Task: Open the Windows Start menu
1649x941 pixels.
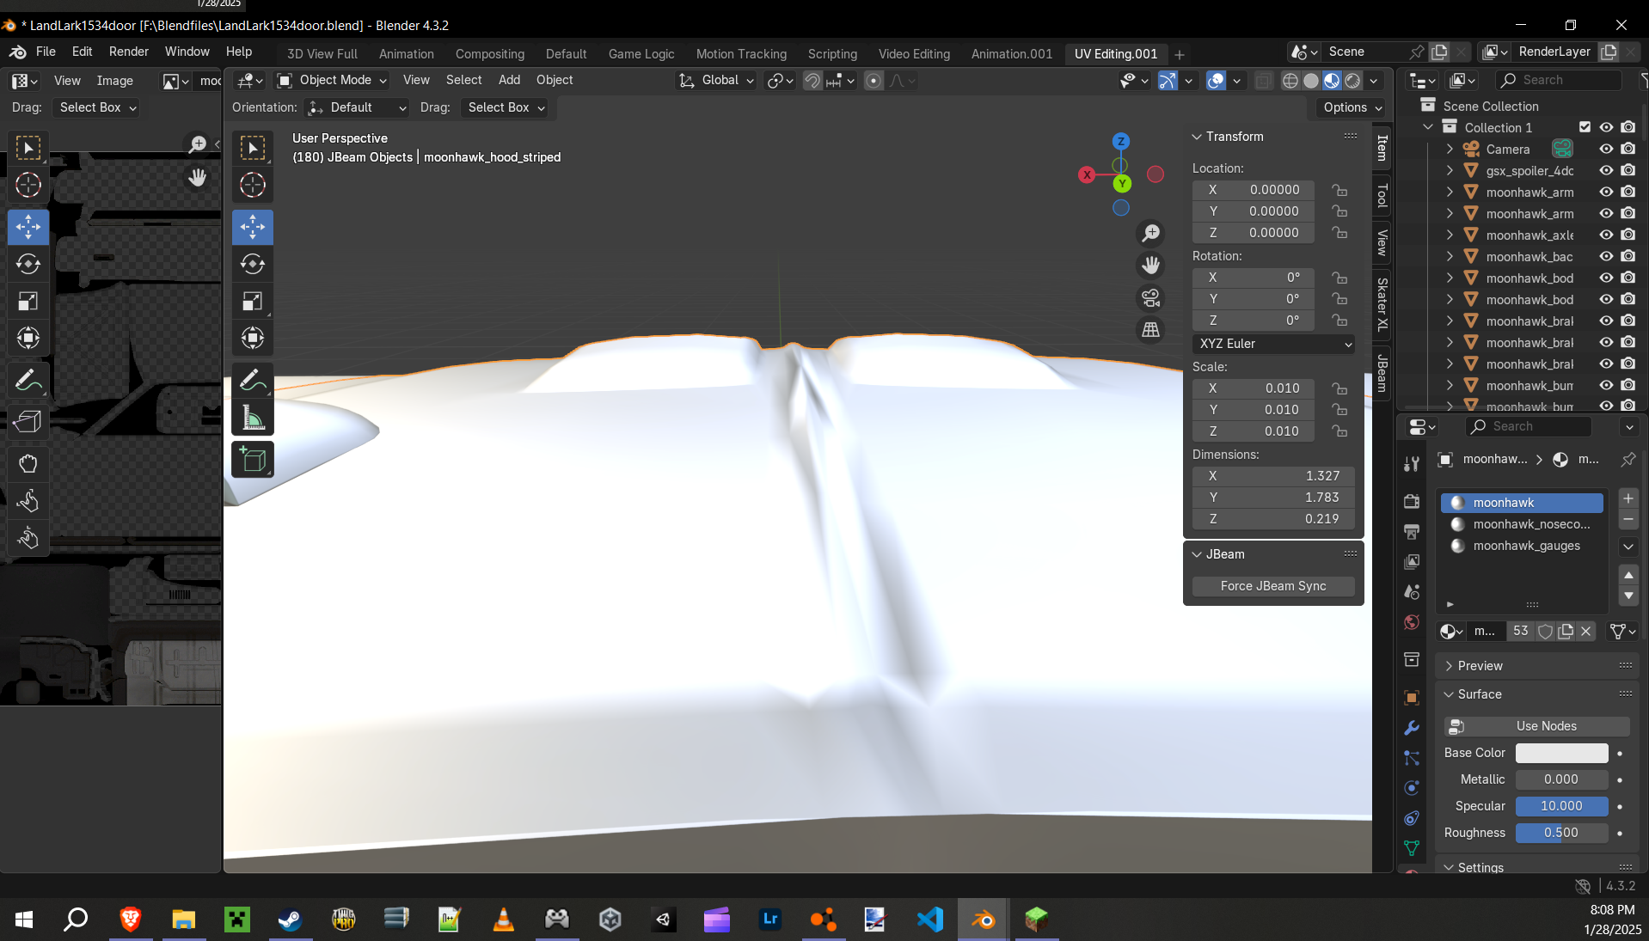Action: click(24, 920)
